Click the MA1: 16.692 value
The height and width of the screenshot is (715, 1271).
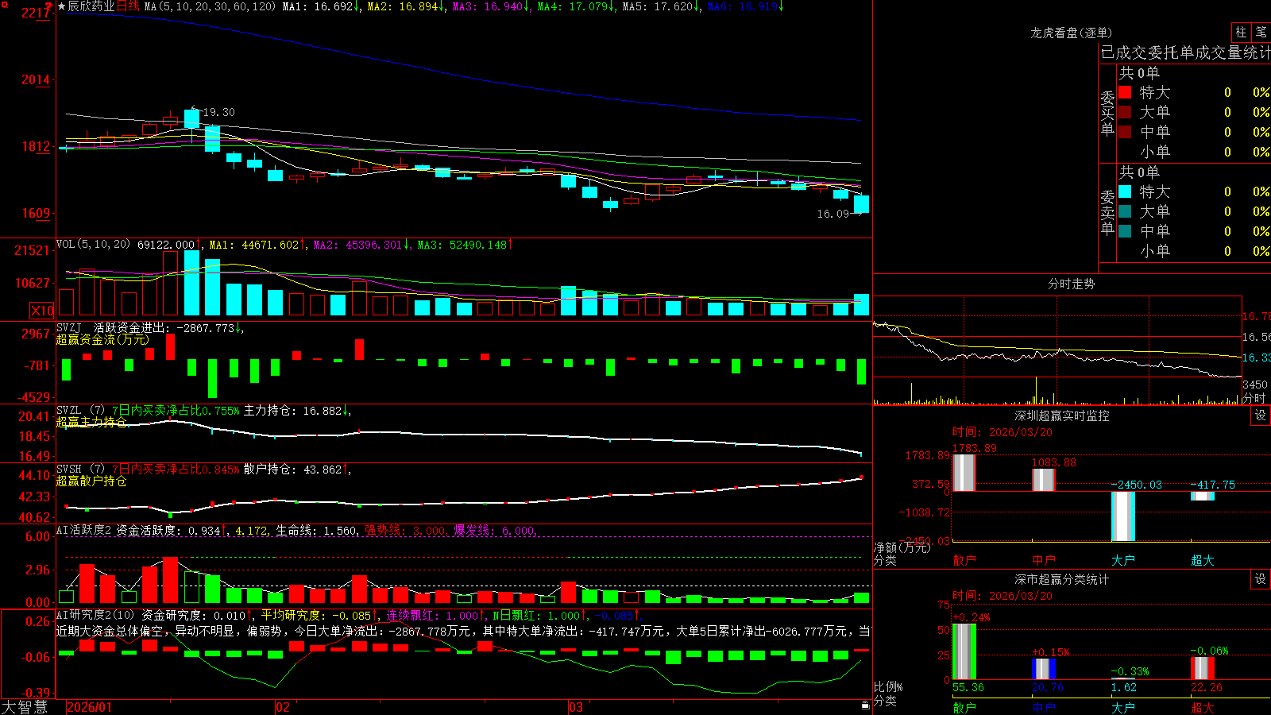click(x=320, y=6)
